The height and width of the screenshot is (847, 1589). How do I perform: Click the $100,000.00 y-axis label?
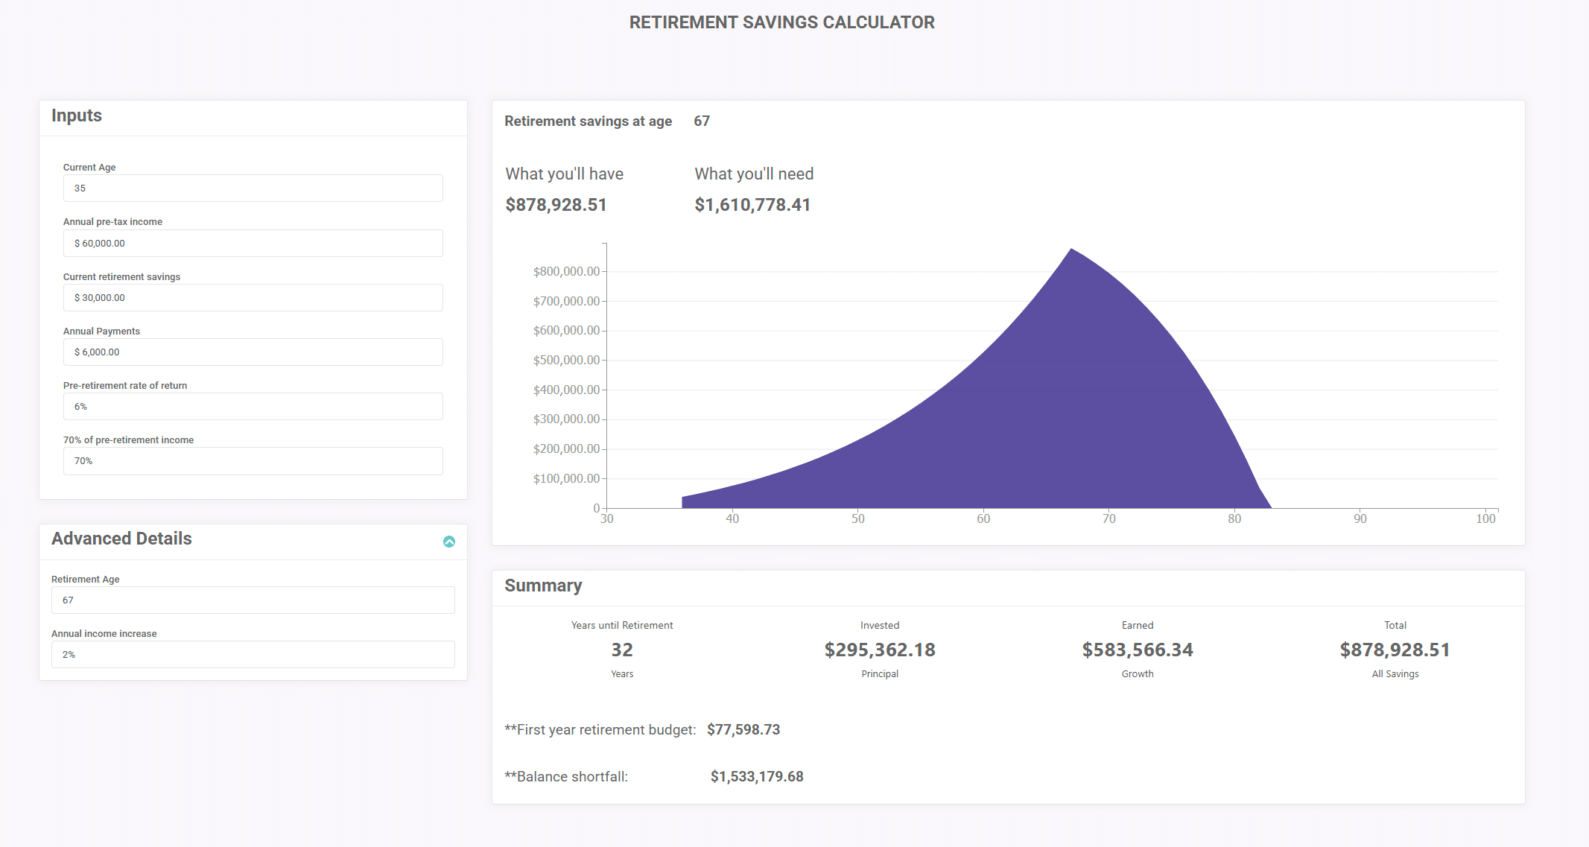[566, 478]
